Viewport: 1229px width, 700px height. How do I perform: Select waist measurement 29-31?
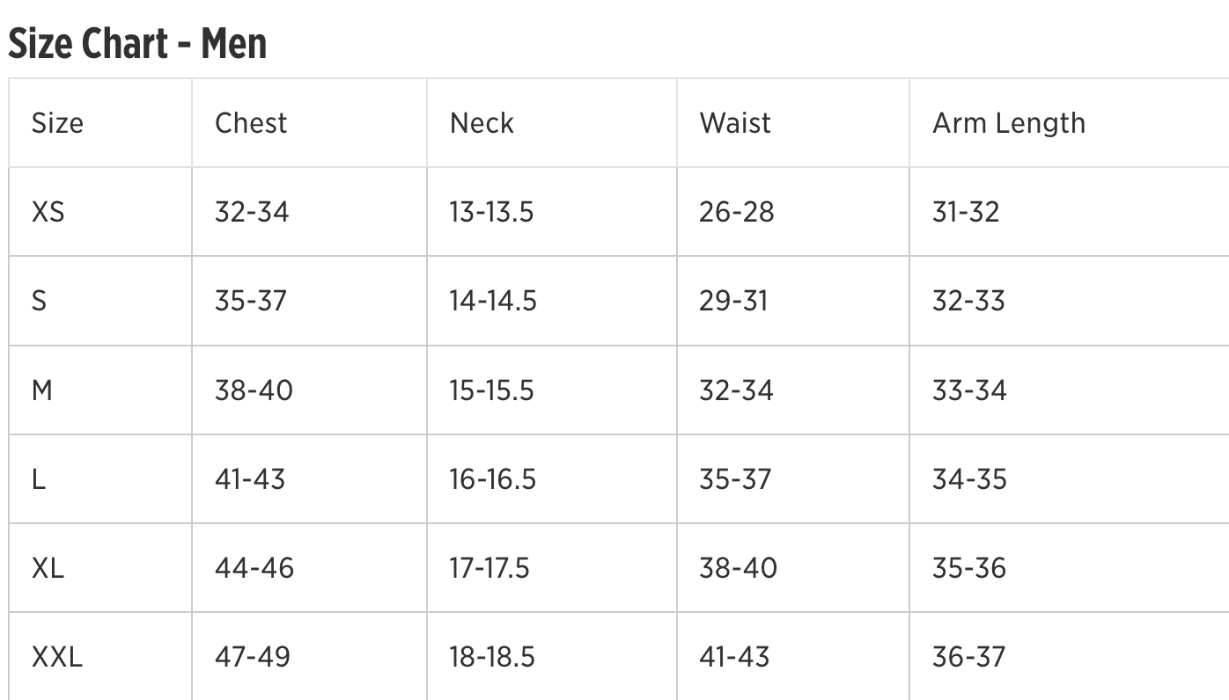coord(733,301)
